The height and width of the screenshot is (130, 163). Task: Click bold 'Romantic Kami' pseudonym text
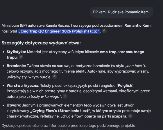click(x=138, y=26)
